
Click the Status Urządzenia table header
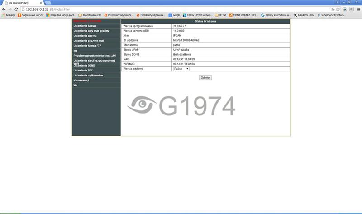pyautogui.click(x=205, y=21)
